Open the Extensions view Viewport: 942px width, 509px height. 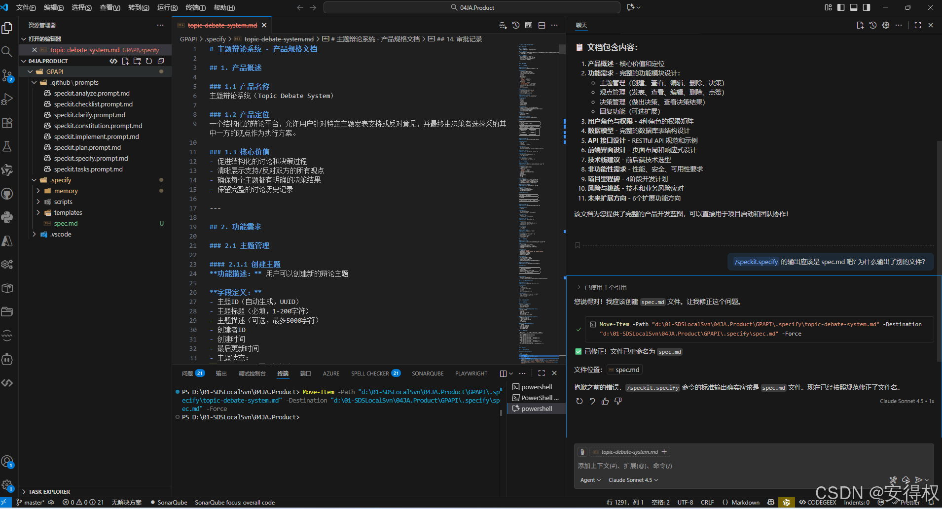(x=7, y=123)
